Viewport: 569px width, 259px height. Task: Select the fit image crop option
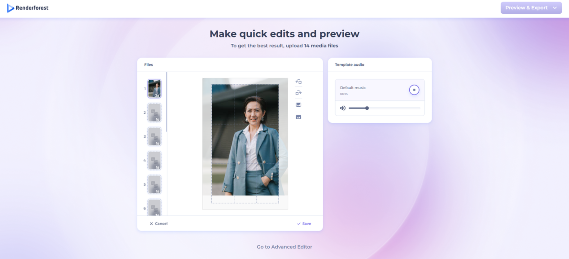298,105
